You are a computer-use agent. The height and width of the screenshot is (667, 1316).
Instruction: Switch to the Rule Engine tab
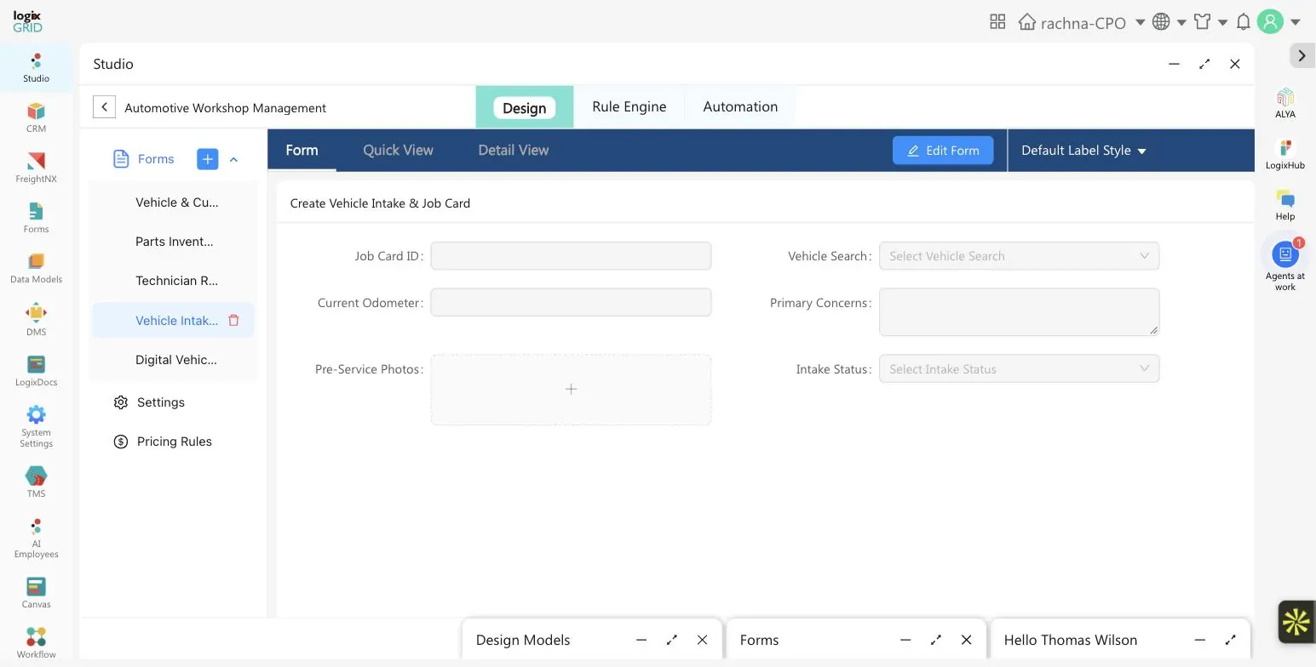[x=629, y=106]
